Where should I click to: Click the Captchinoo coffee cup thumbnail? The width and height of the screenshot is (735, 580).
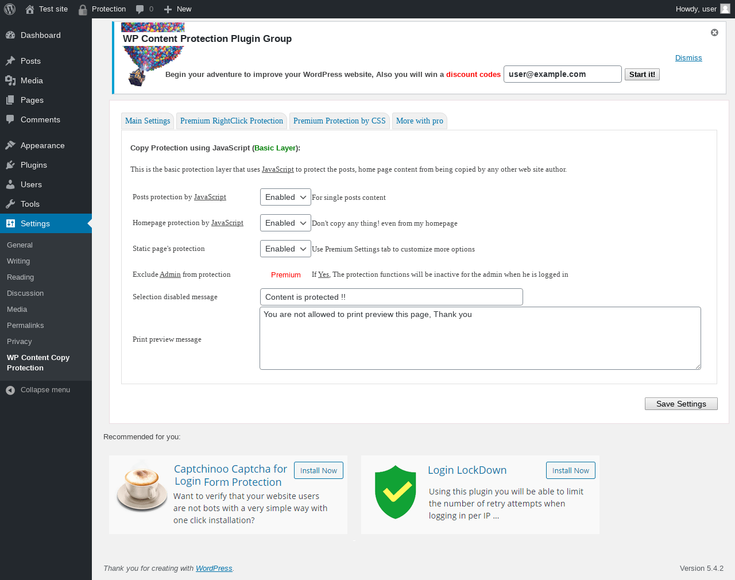click(x=142, y=486)
